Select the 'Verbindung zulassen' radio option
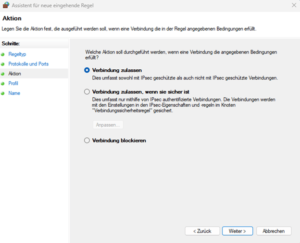This screenshot has height=243, width=300. coord(87,70)
